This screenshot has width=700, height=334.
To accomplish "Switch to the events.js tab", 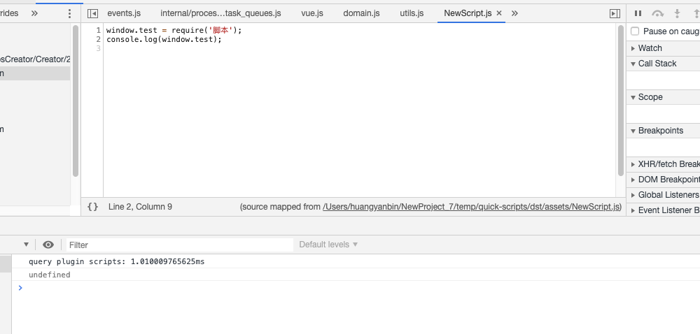I will click(124, 13).
